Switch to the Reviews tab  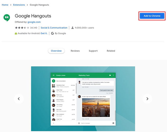tap(75, 51)
